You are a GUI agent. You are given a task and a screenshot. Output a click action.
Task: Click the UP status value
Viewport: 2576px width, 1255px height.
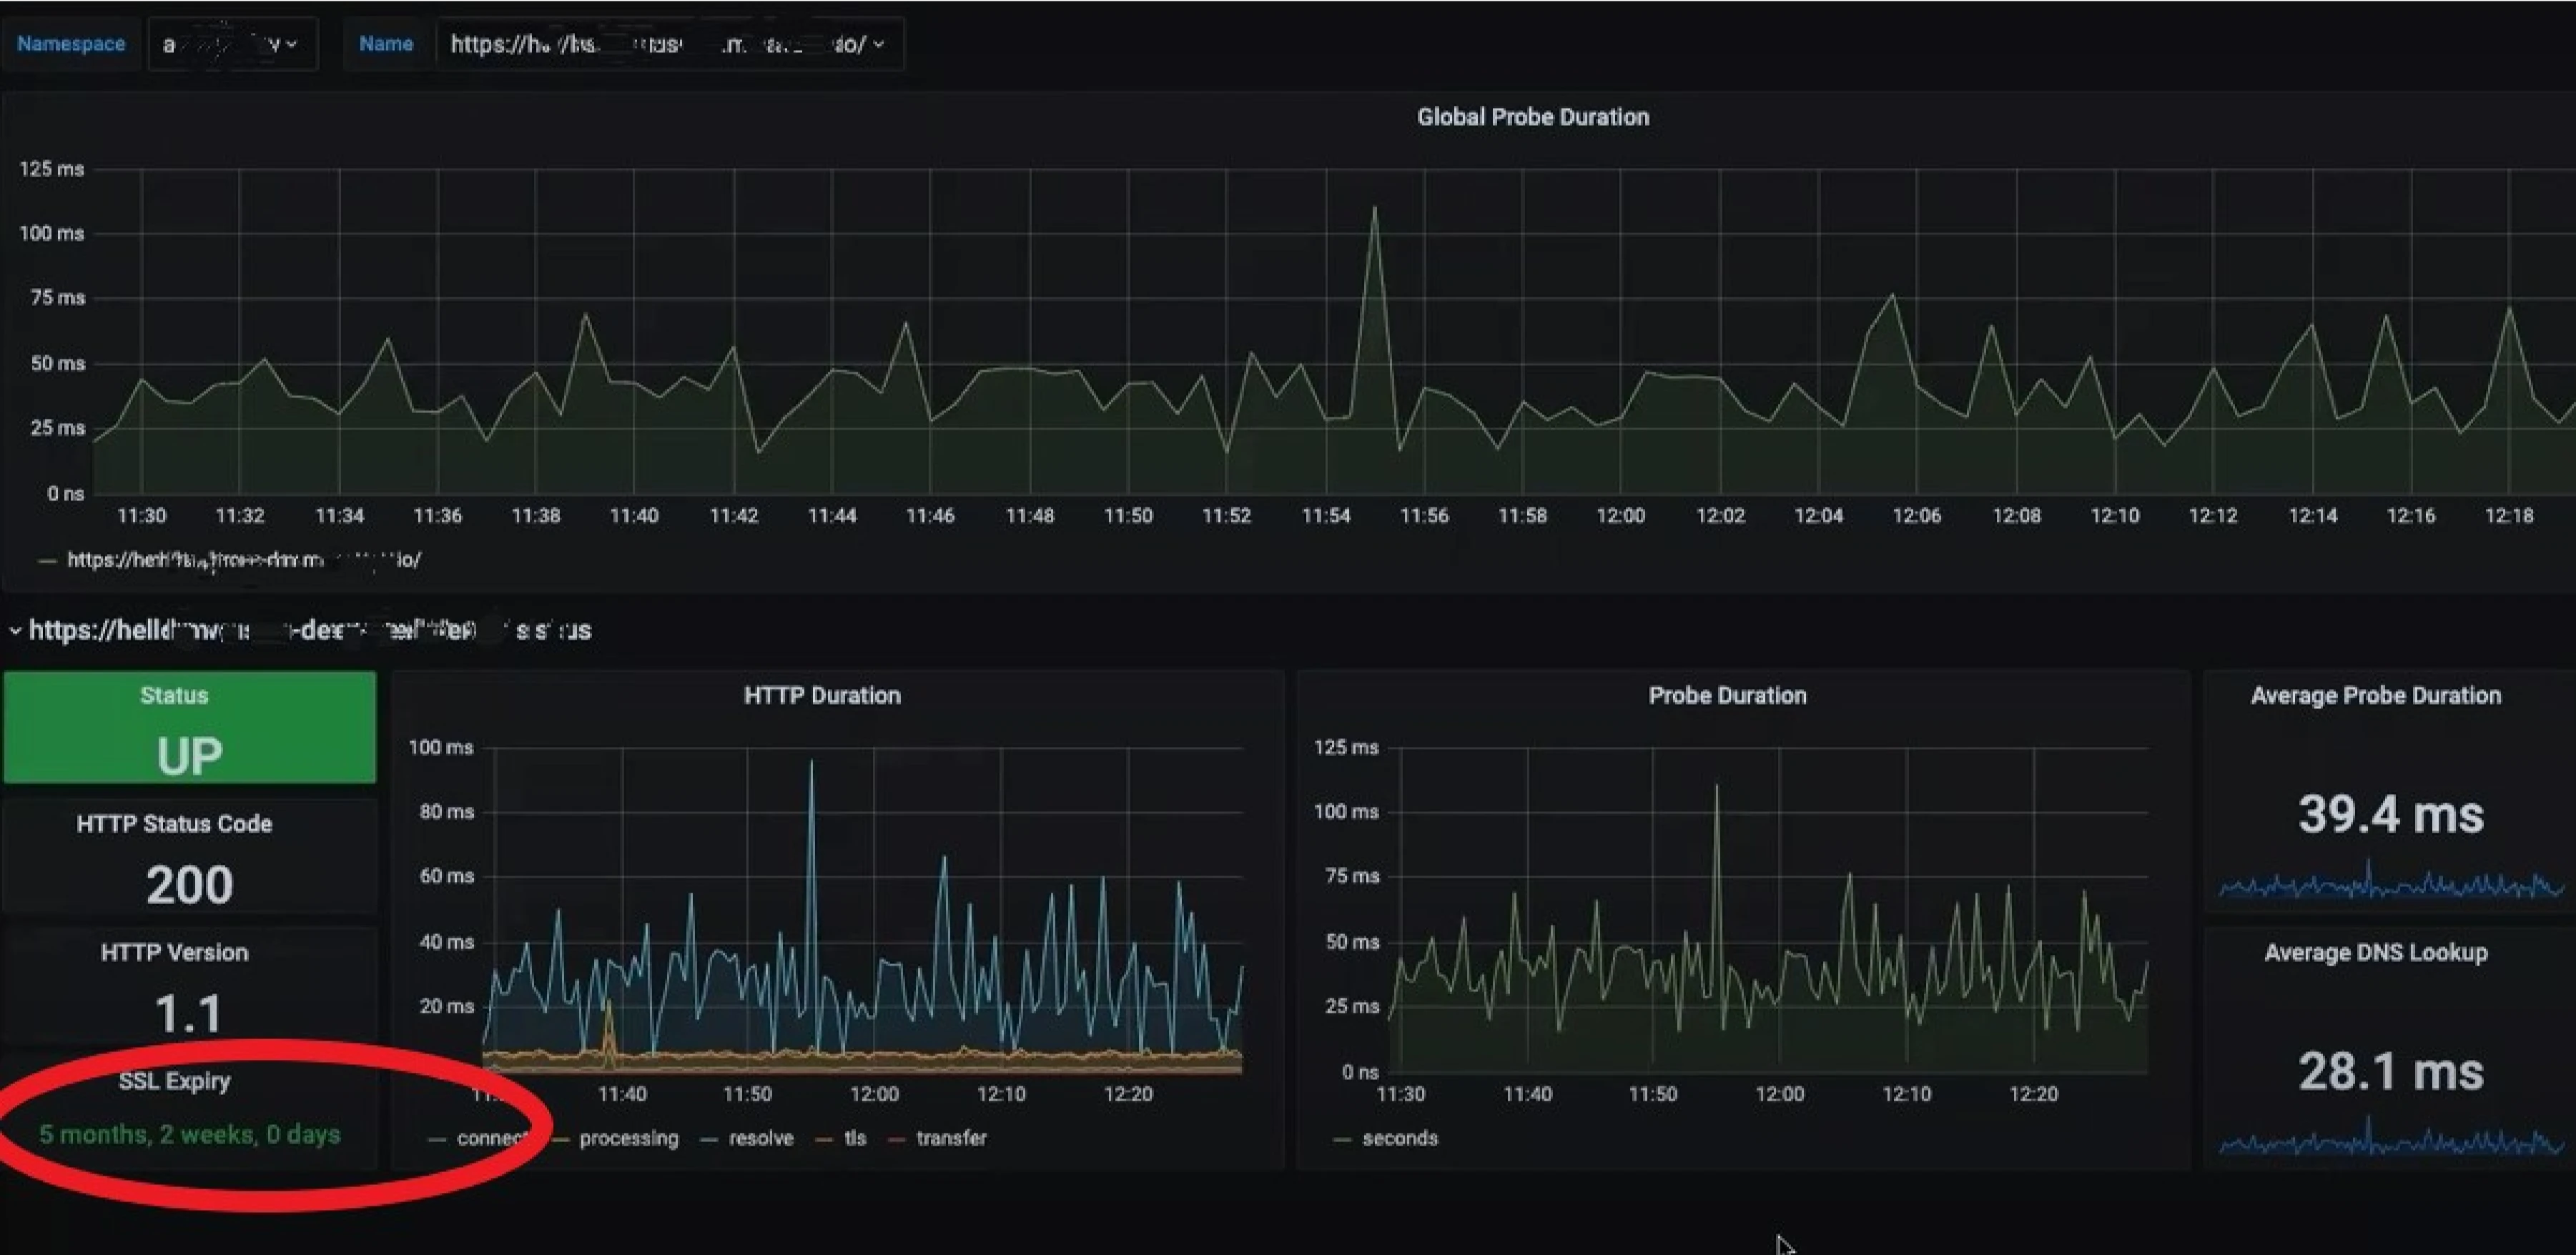point(189,755)
